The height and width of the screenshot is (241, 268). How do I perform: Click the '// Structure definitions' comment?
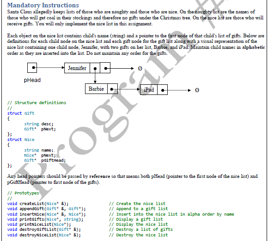coord(37,103)
